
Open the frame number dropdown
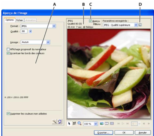pyautogui.click(x=139, y=124)
